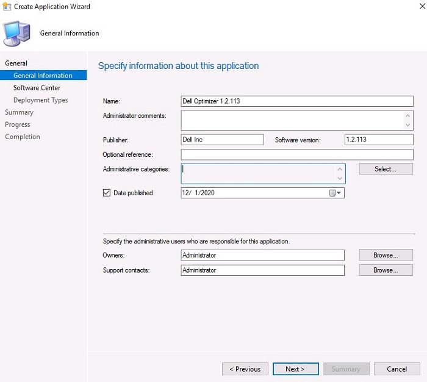
Task: Close the Create Application Wizard window
Action: [422, 6]
